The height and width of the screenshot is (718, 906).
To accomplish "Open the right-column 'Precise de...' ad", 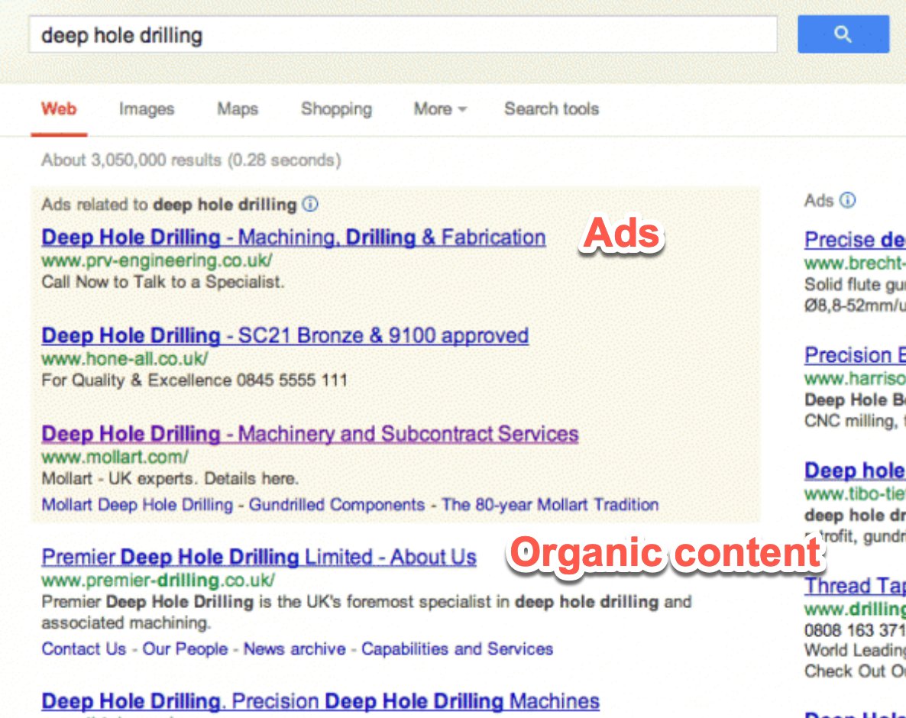I will click(x=855, y=239).
